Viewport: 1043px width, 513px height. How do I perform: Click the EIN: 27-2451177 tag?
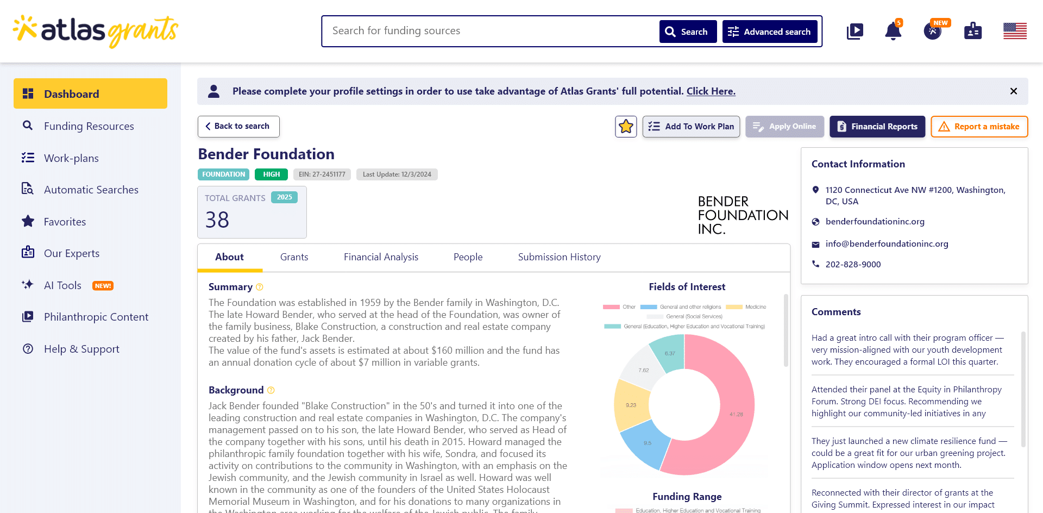[322, 174]
